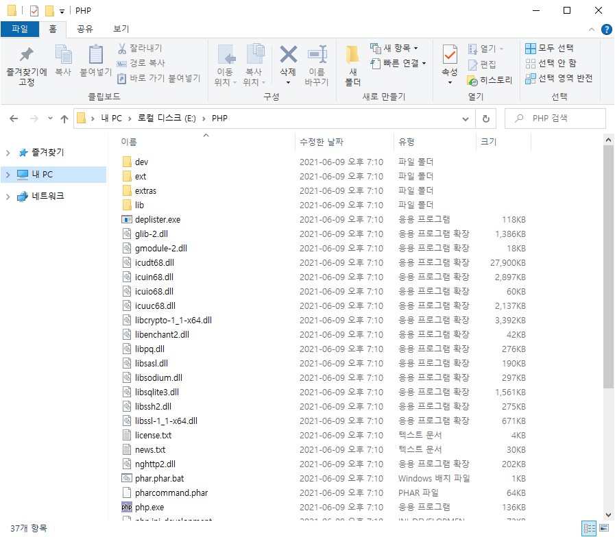This screenshot has height=537, width=615.
Task: Click the Copy (복사) ribbon icon
Action: 63,55
